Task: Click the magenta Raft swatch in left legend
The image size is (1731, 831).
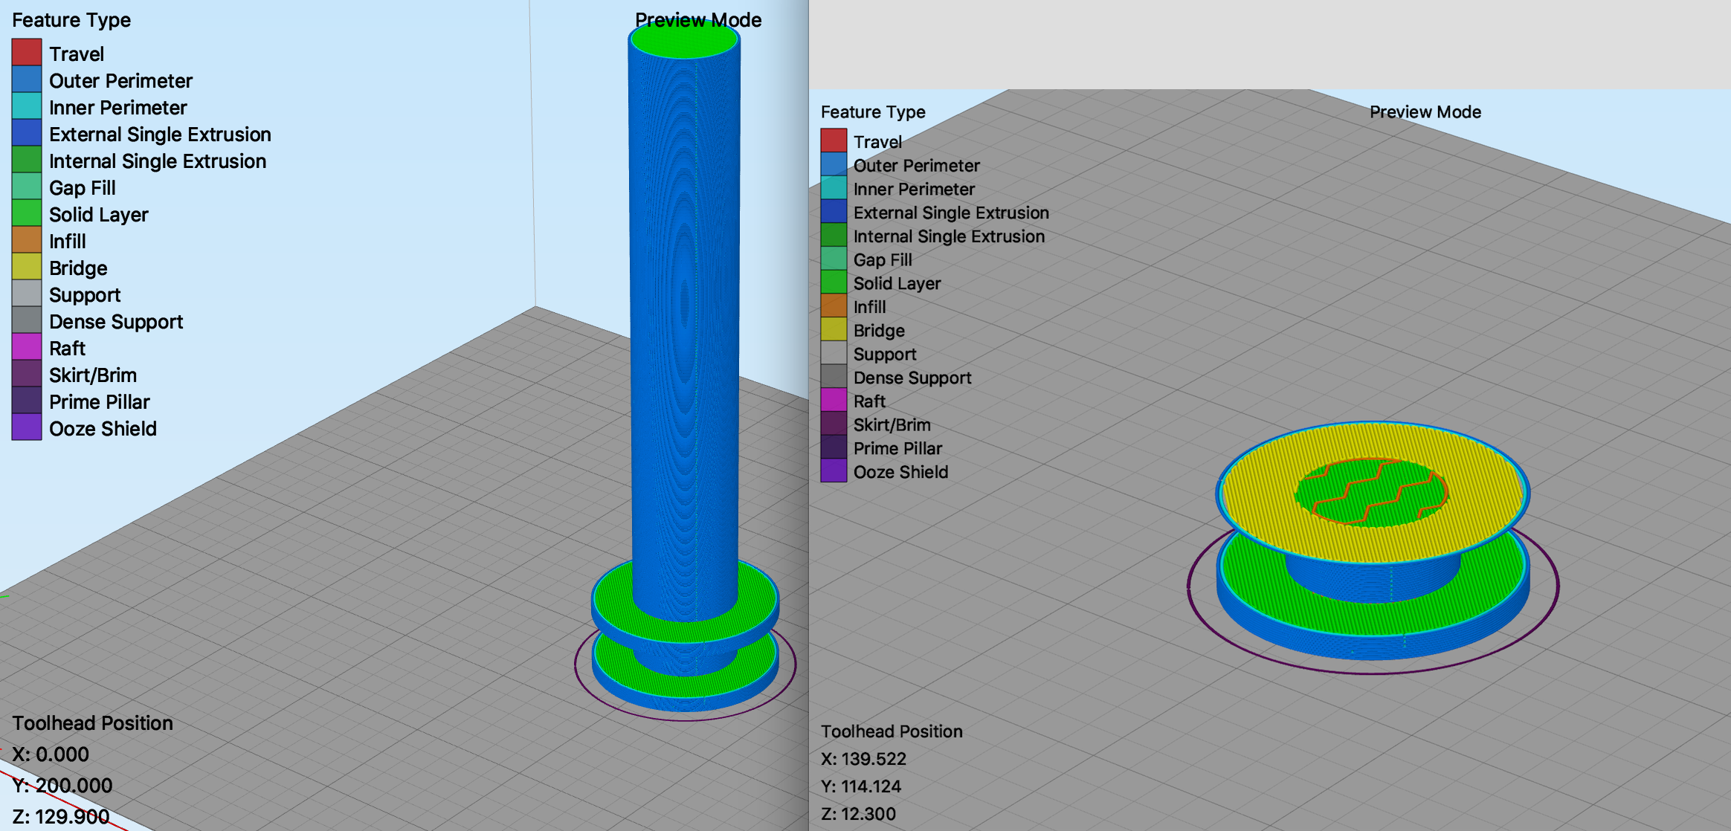Action: pyautogui.click(x=27, y=347)
